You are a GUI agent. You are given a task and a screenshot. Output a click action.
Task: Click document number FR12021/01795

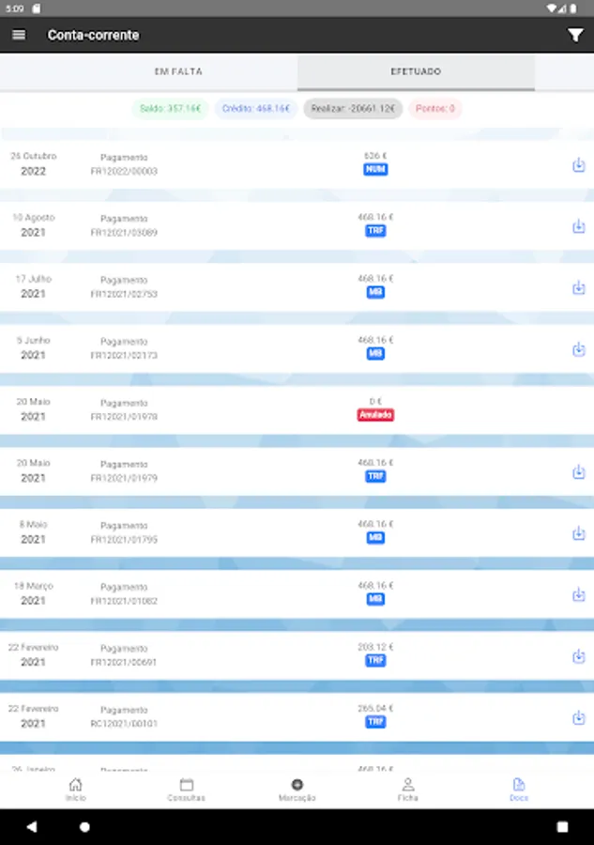tap(124, 540)
